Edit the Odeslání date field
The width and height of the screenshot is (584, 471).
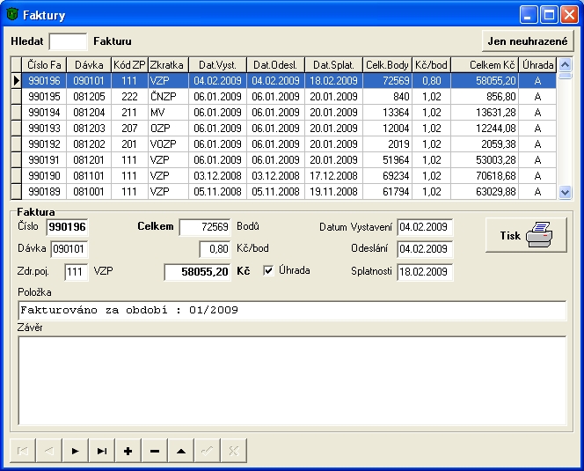click(x=425, y=249)
